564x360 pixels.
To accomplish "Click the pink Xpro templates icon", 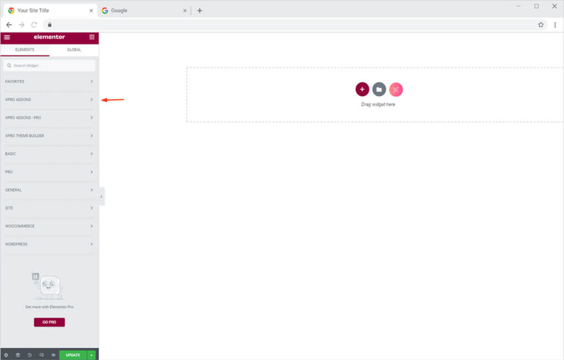I will [396, 90].
